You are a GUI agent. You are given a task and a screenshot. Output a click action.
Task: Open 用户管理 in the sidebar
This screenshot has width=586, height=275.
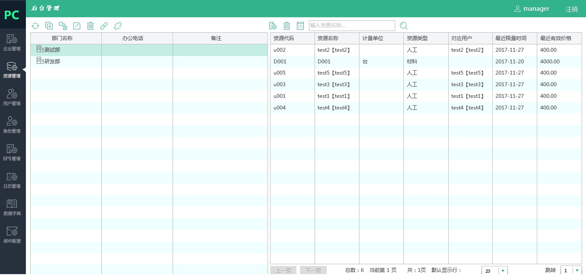(x=13, y=97)
